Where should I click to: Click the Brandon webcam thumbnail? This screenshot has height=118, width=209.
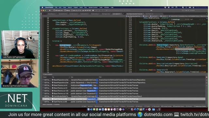[x=20, y=73]
